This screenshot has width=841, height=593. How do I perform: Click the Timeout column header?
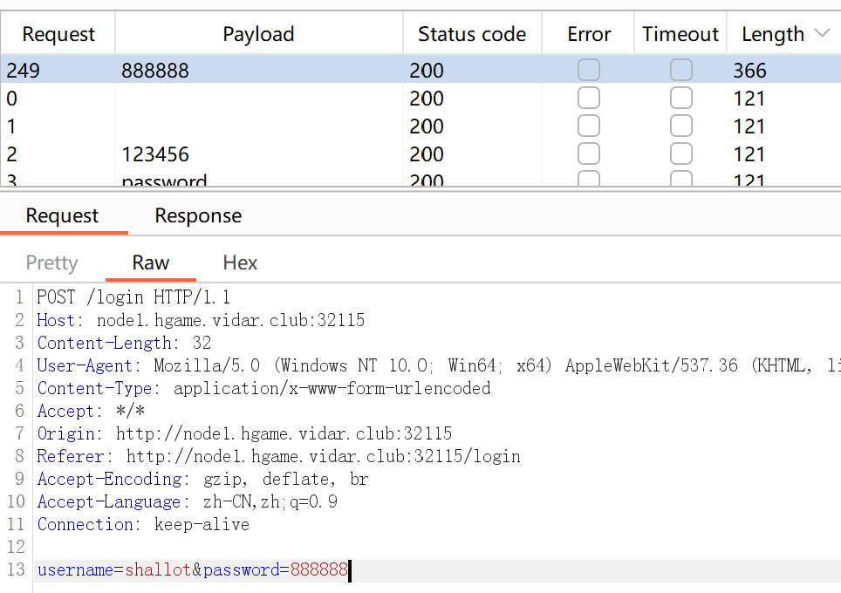click(x=680, y=34)
